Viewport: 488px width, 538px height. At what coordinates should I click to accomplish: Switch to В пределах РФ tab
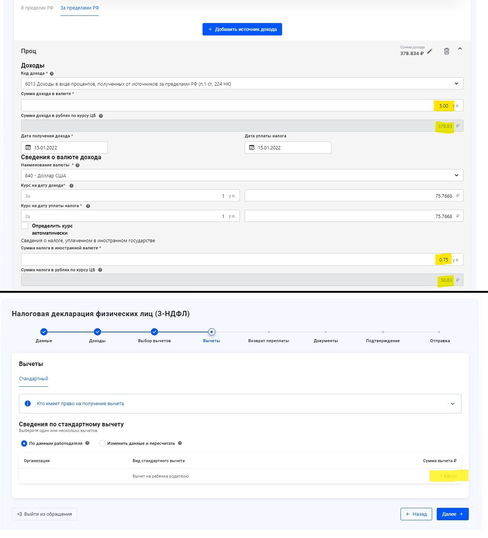click(x=37, y=8)
